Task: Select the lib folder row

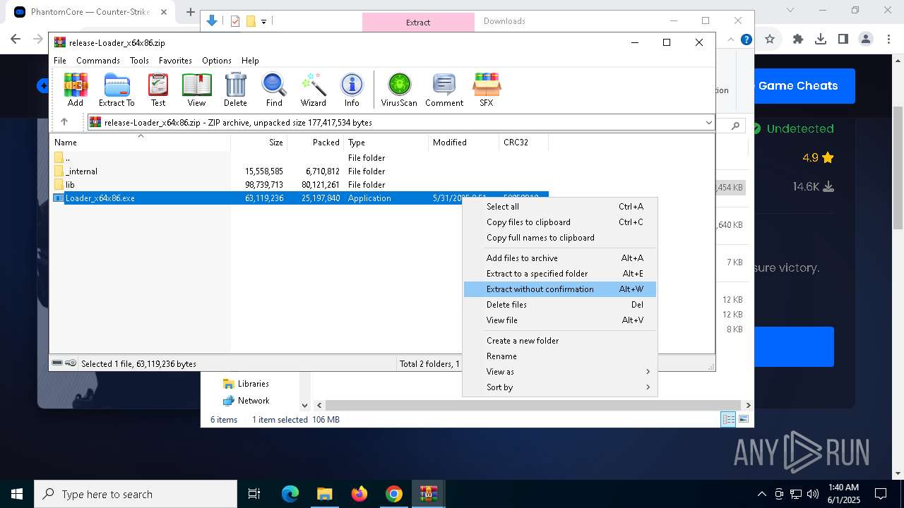Action: (299, 185)
